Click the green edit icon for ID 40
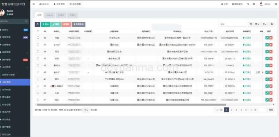Image resolution: width=279 pixels, height=137 pixels. click(x=267, y=79)
